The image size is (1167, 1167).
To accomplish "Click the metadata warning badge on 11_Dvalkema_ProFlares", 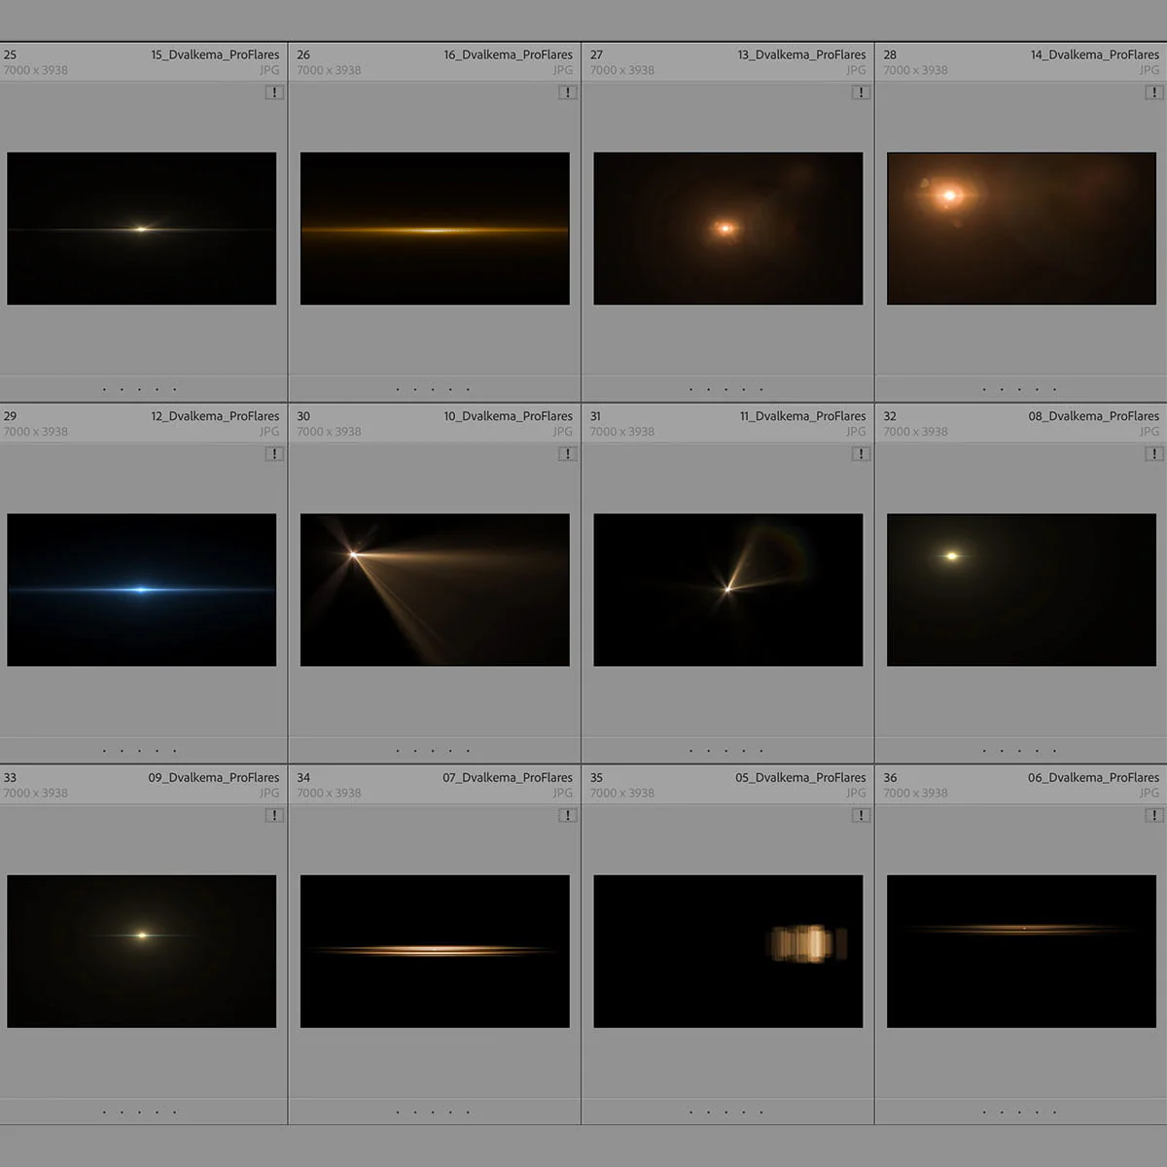I will tap(861, 454).
